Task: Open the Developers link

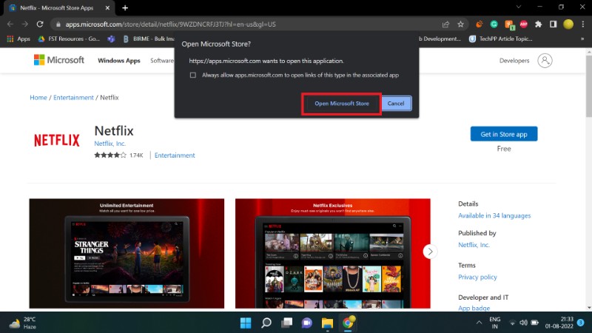Action: (x=514, y=61)
